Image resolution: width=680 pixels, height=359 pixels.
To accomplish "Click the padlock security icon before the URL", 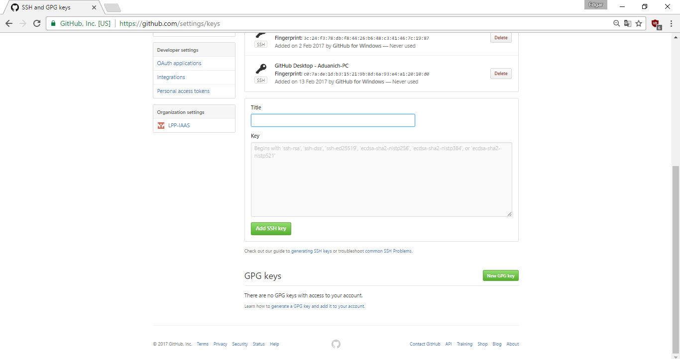I will [x=53, y=23].
